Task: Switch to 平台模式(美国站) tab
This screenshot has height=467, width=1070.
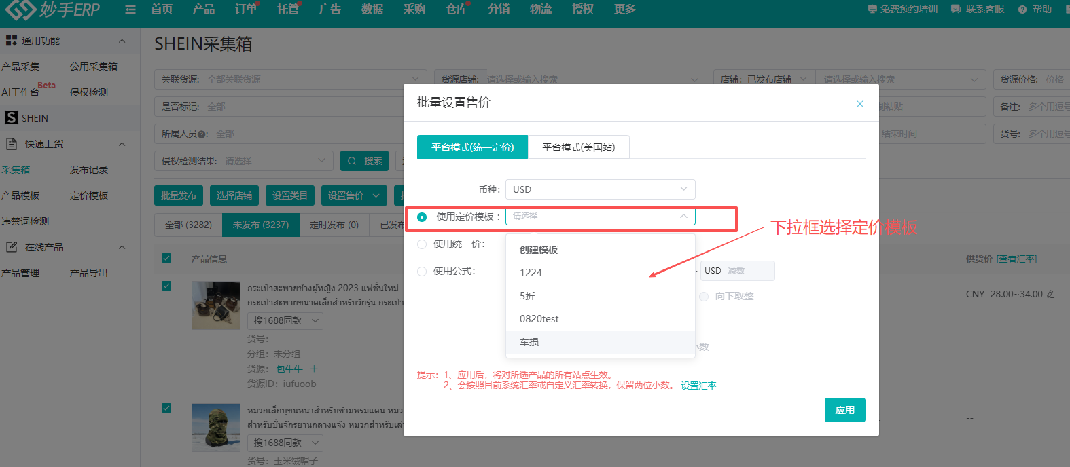Action: click(x=578, y=147)
